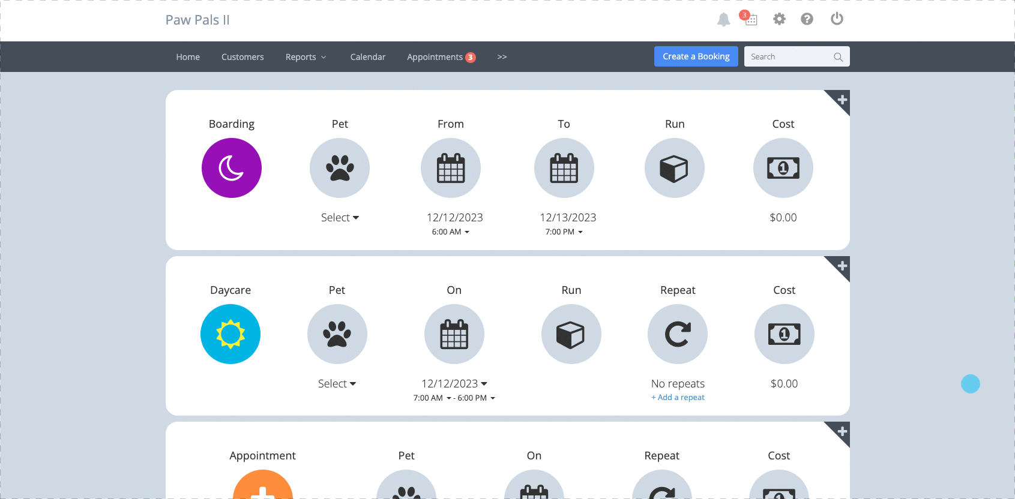The width and height of the screenshot is (1015, 499).
Task: Click the Create a Booking button
Action: [x=696, y=56]
